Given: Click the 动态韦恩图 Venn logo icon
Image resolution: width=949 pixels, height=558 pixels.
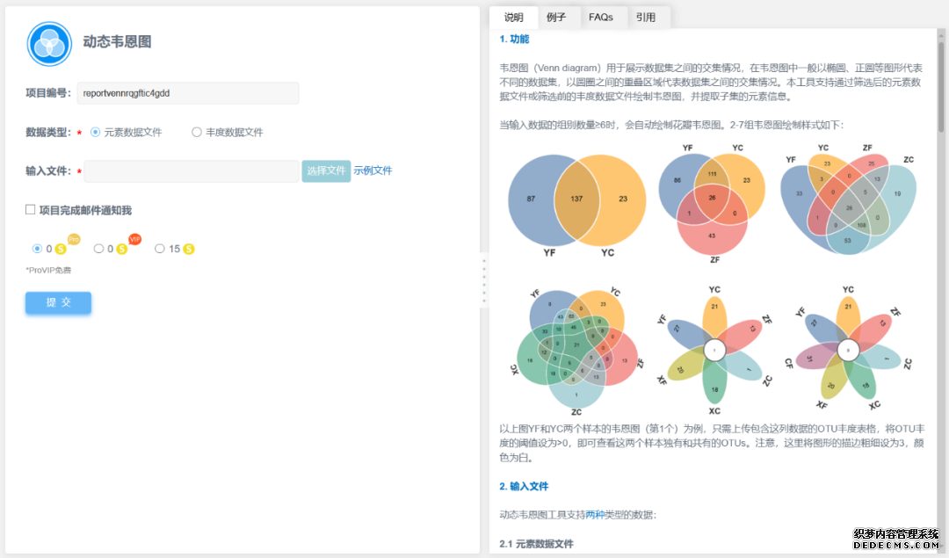Looking at the screenshot, I should 49,42.
